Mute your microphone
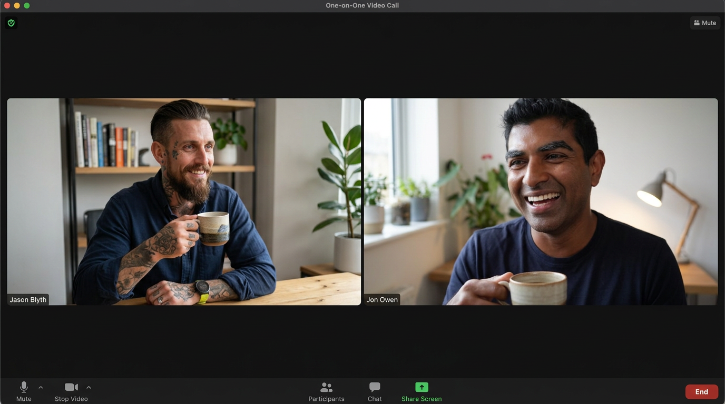The image size is (725, 404). tap(24, 392)
